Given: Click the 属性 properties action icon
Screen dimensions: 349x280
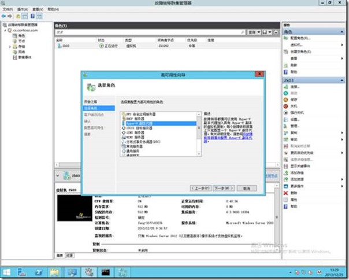Looking at the screenshot, I should click(286, 200).
